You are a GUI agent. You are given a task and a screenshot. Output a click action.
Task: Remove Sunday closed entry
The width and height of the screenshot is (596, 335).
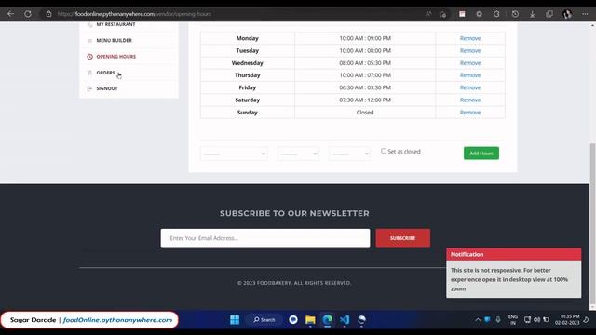pyautogui.click(x=470, y=113)
